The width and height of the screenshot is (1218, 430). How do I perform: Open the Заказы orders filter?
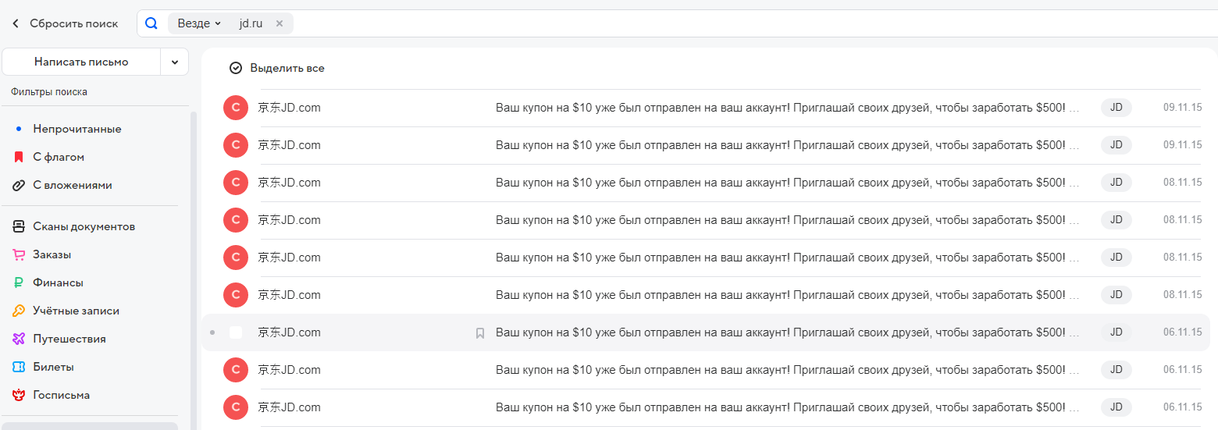(52, 254)
